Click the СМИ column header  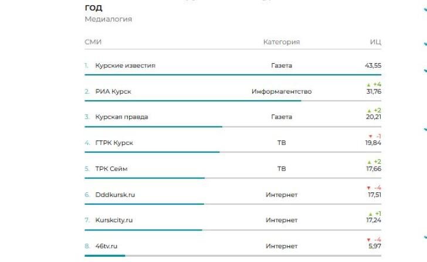[x=93, y=42]
